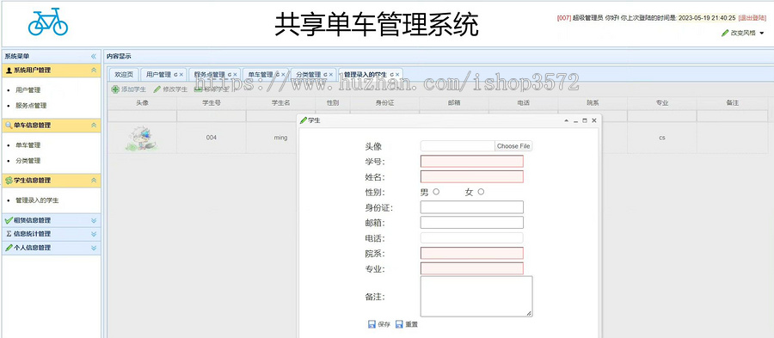
Task: Switch to the 分类管理 tab
Action: pos(308,75)
